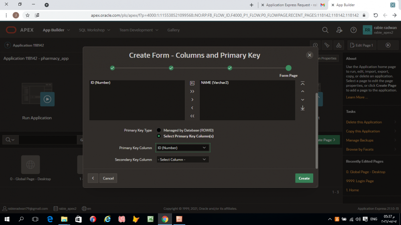Click the browser address bar URL

(x=225, y=15)
